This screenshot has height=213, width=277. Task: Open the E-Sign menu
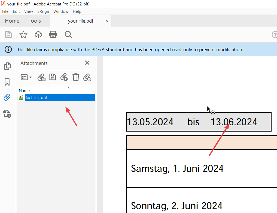click(43, 11)
